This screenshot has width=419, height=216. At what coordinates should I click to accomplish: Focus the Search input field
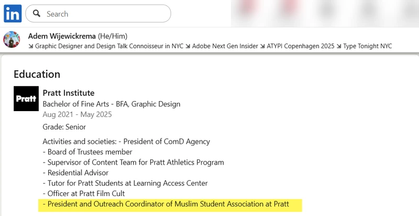[105, 14]
